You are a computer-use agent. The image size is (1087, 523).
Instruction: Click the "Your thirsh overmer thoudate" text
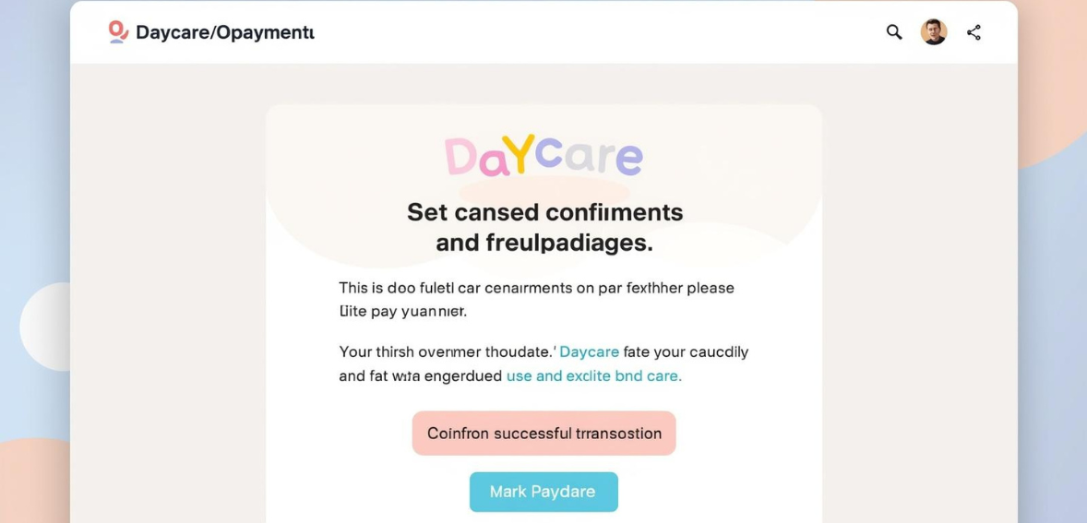pos(447,352)
